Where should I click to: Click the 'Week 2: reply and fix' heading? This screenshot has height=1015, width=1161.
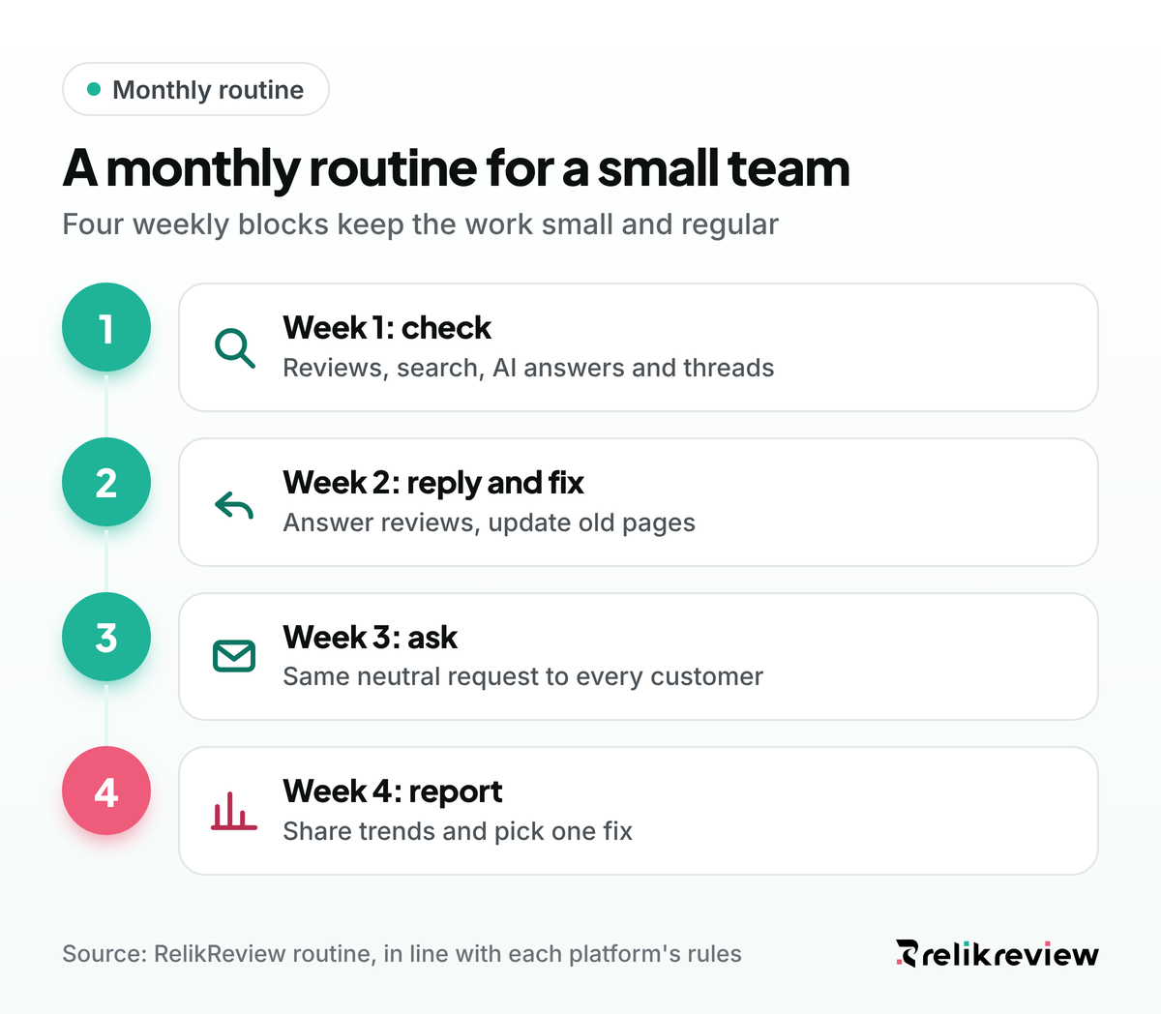pos(433,483)
